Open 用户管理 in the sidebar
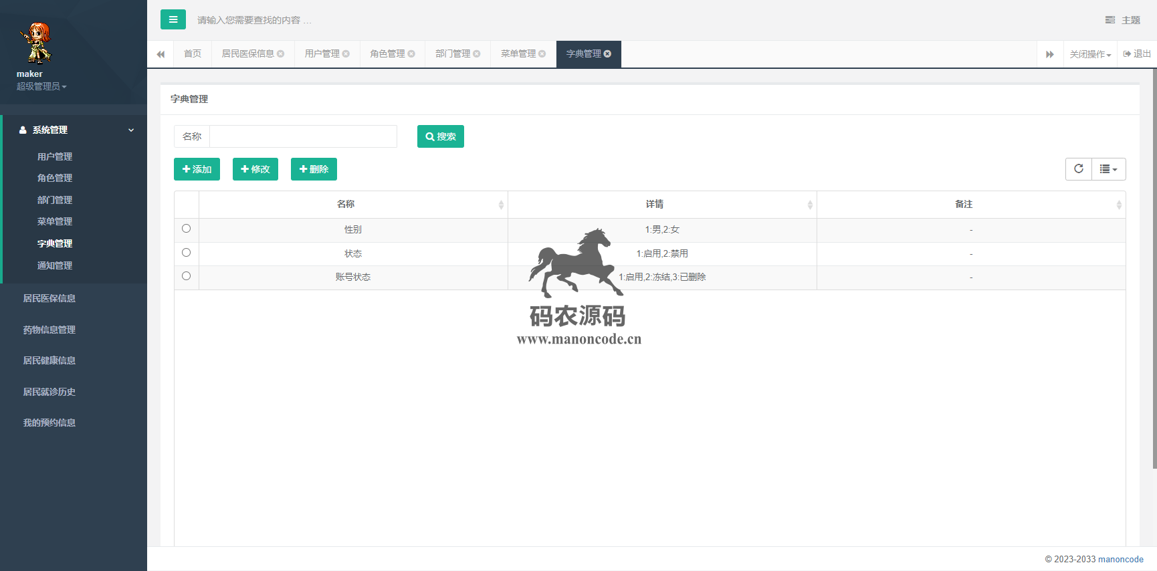Image resolution: width=1157 pixels, height=571 pixels. pyautogui.click(x=55, y=156)
